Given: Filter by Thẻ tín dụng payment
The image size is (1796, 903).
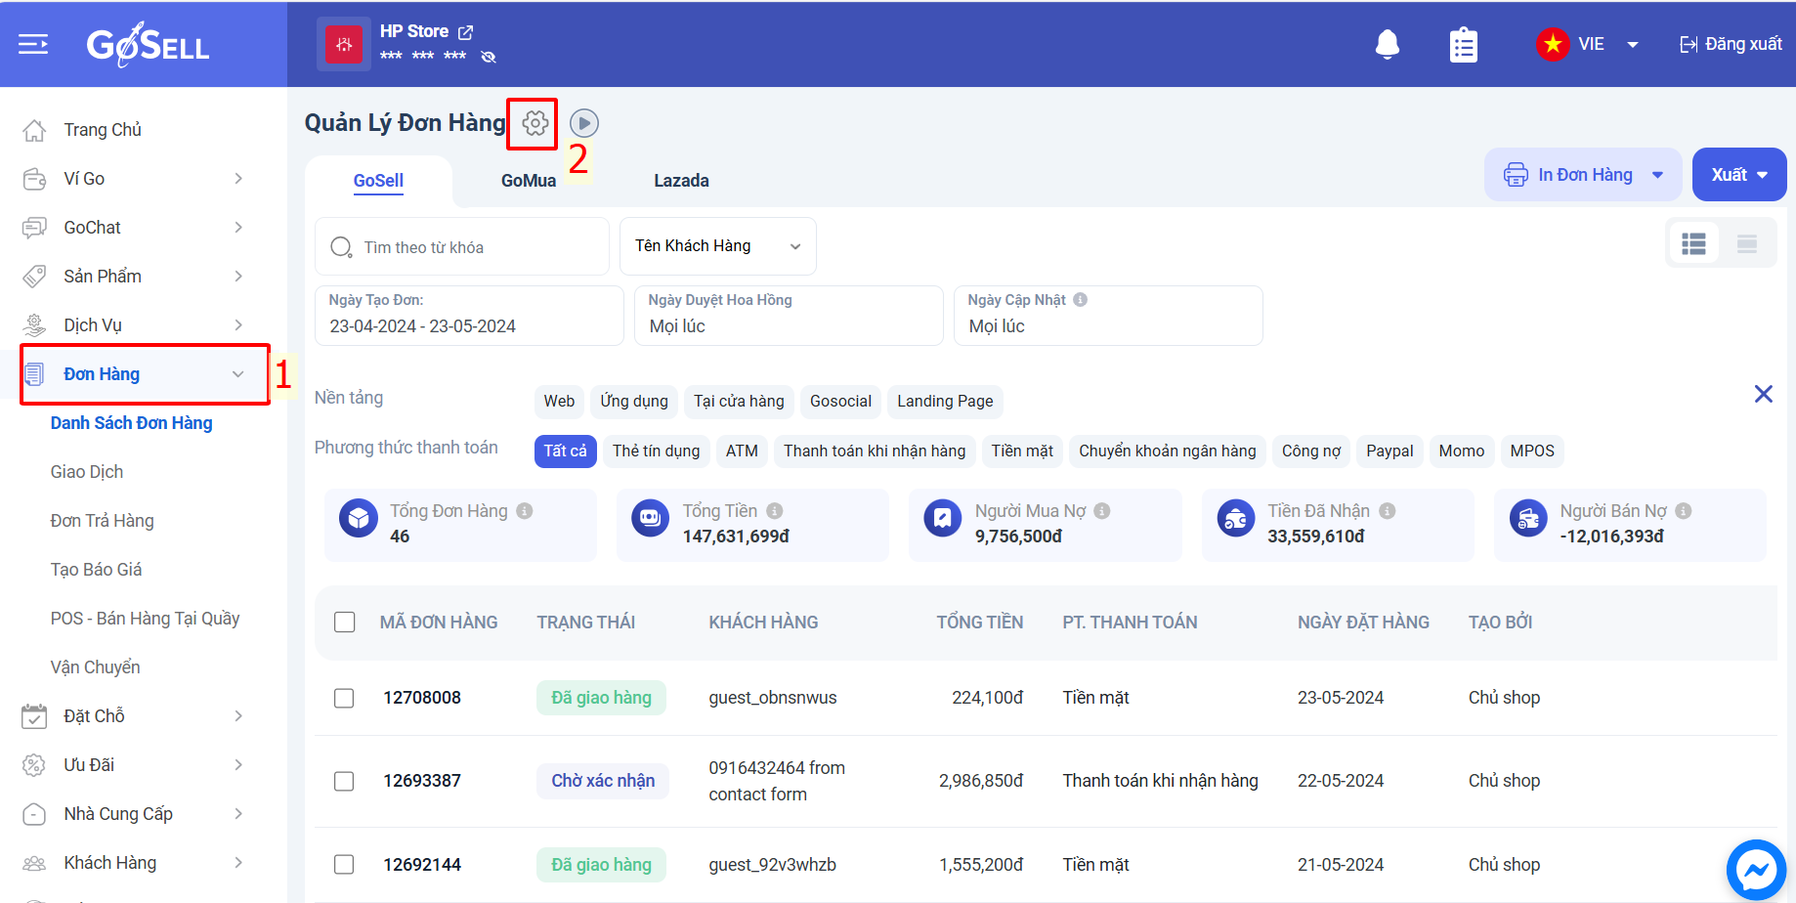Looking at the screenshot, I should pos(657,451).
